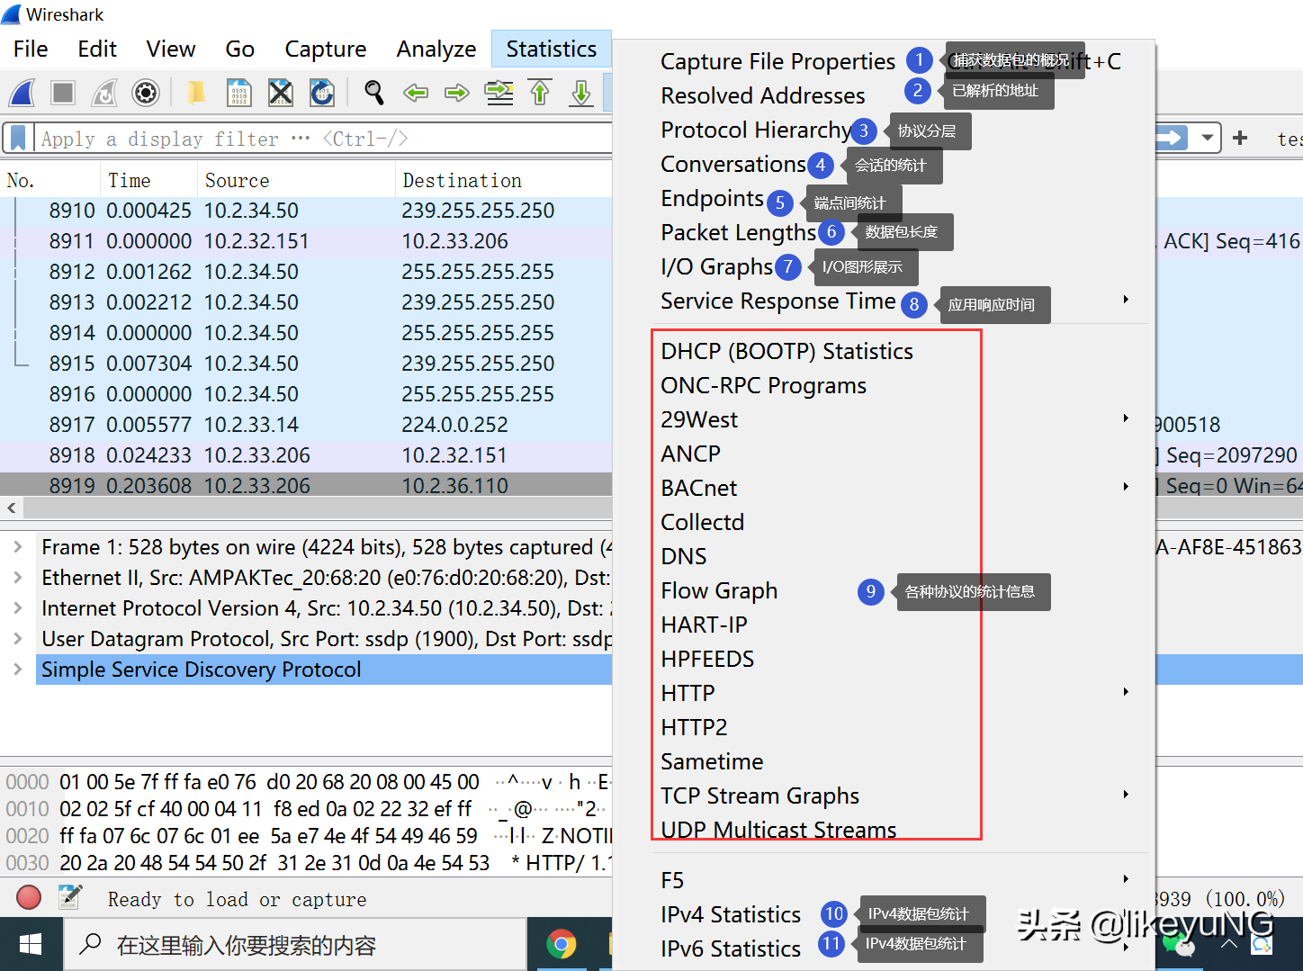This screenshot has width=1303, height=971.
Task: Open the filter history dropdown arrow
Action: click(1207, 138)
